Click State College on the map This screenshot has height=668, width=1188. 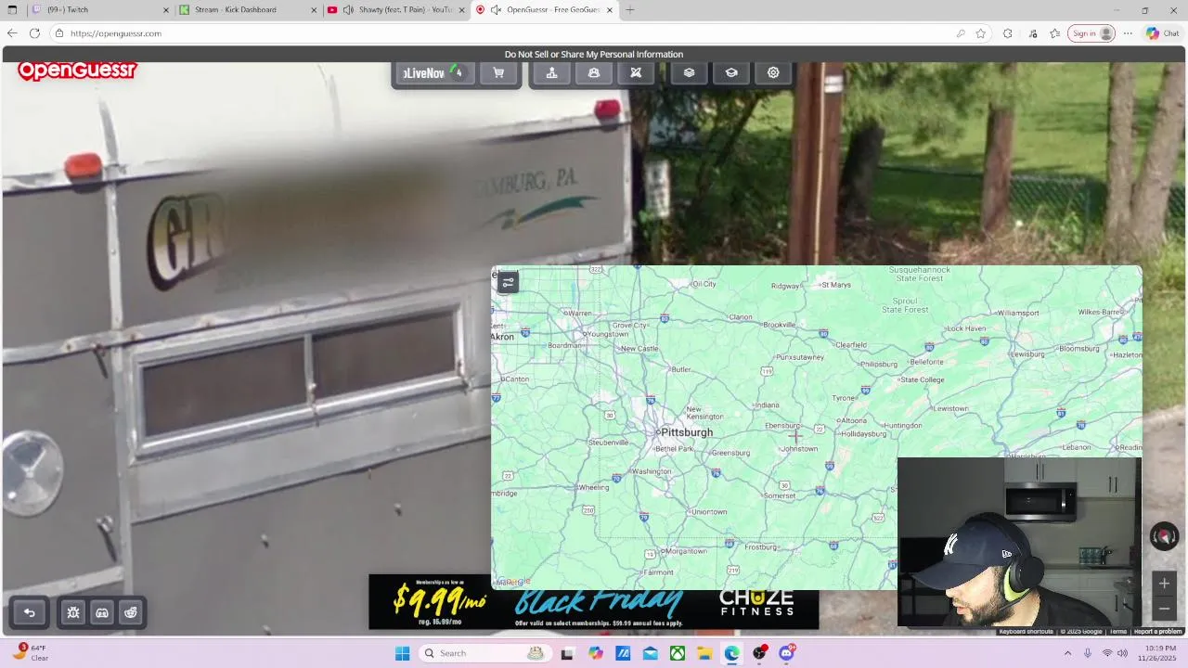(923, 379)
